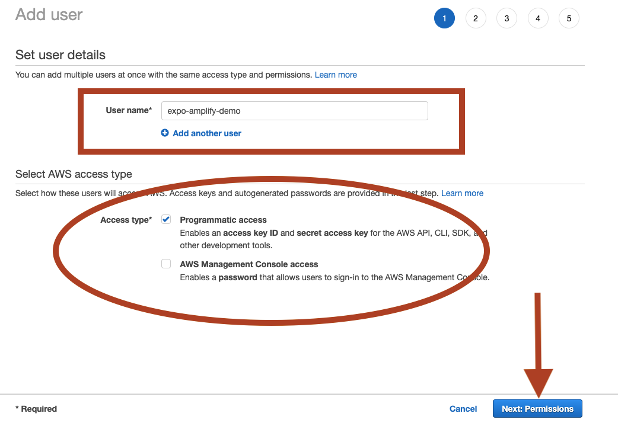The height and width of the screenshot is (423, 618).
Task: Click Add another user
Action: (206, 133)
